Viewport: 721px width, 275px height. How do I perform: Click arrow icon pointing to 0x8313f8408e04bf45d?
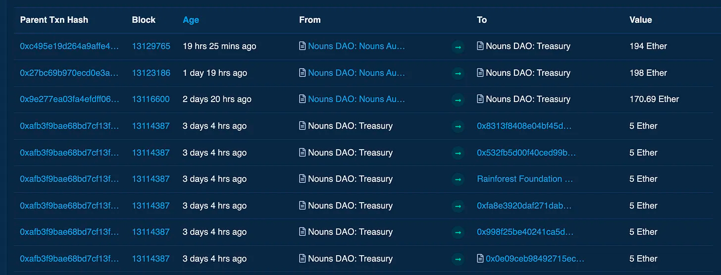(x=458, y=126)
